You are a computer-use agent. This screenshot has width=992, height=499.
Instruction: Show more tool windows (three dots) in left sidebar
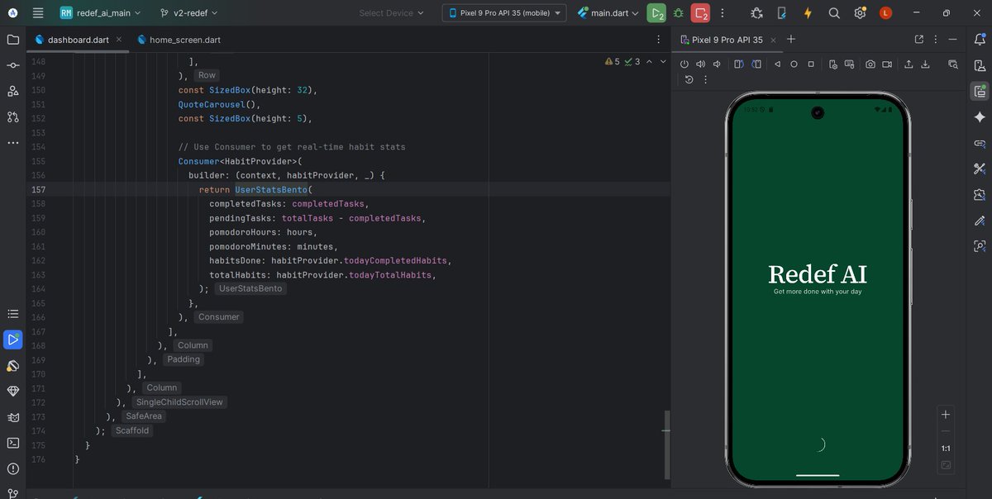(x=12, y=142)
